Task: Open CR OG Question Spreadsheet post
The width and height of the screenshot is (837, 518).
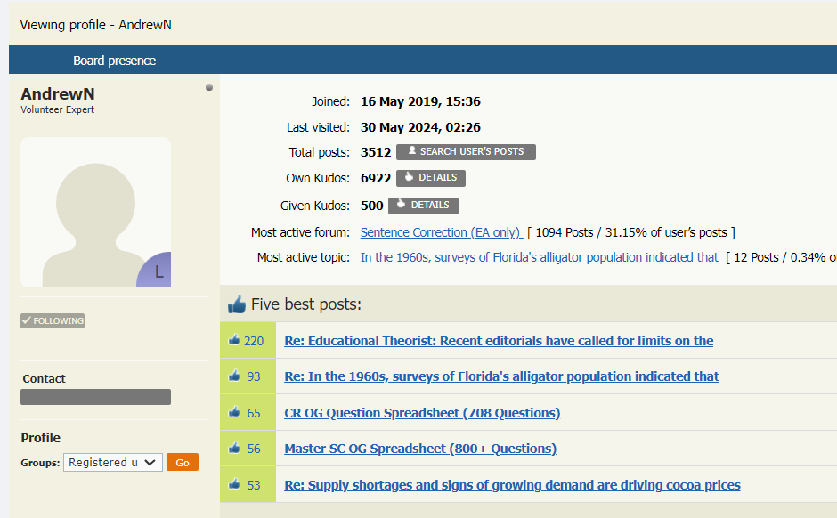Action: 422,413
